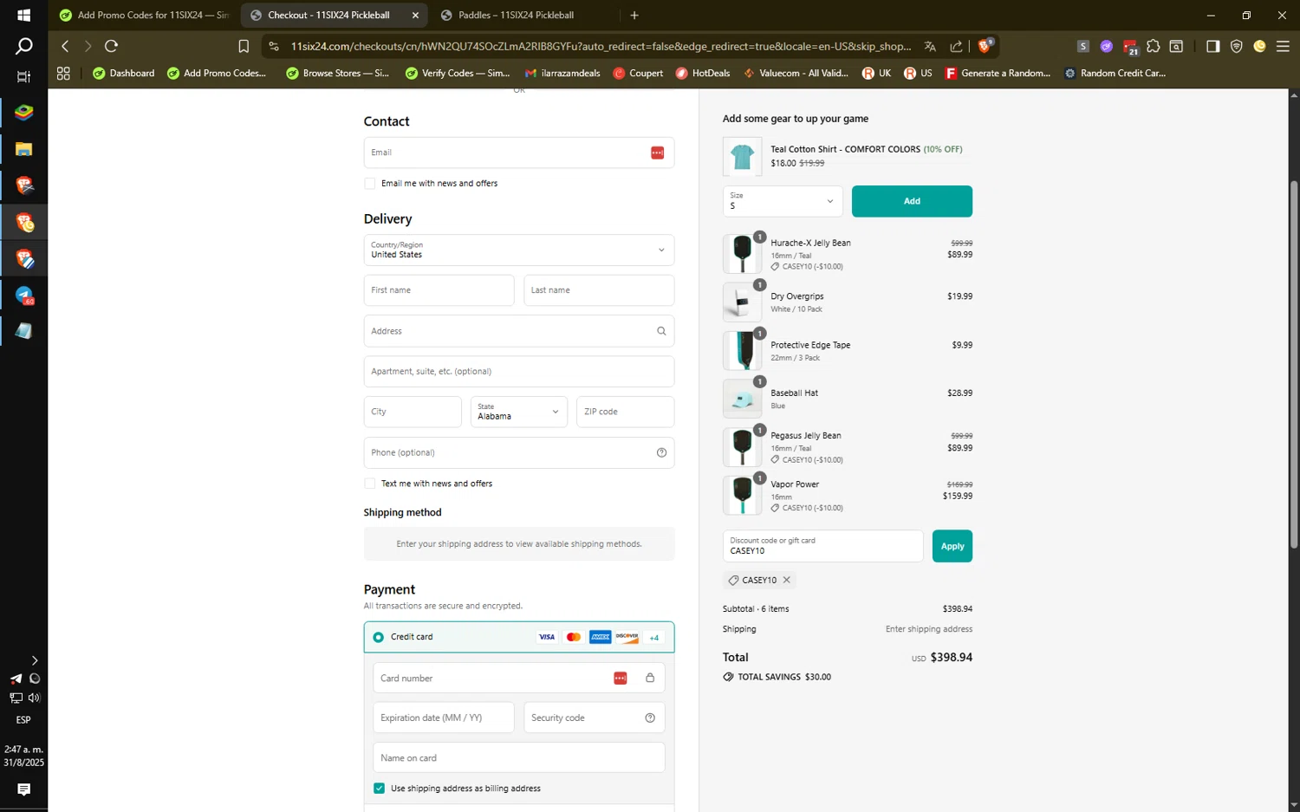Click the page vertical scrollbar
This screenshot has height=812, width=1300.
(x=1294, y=364)
